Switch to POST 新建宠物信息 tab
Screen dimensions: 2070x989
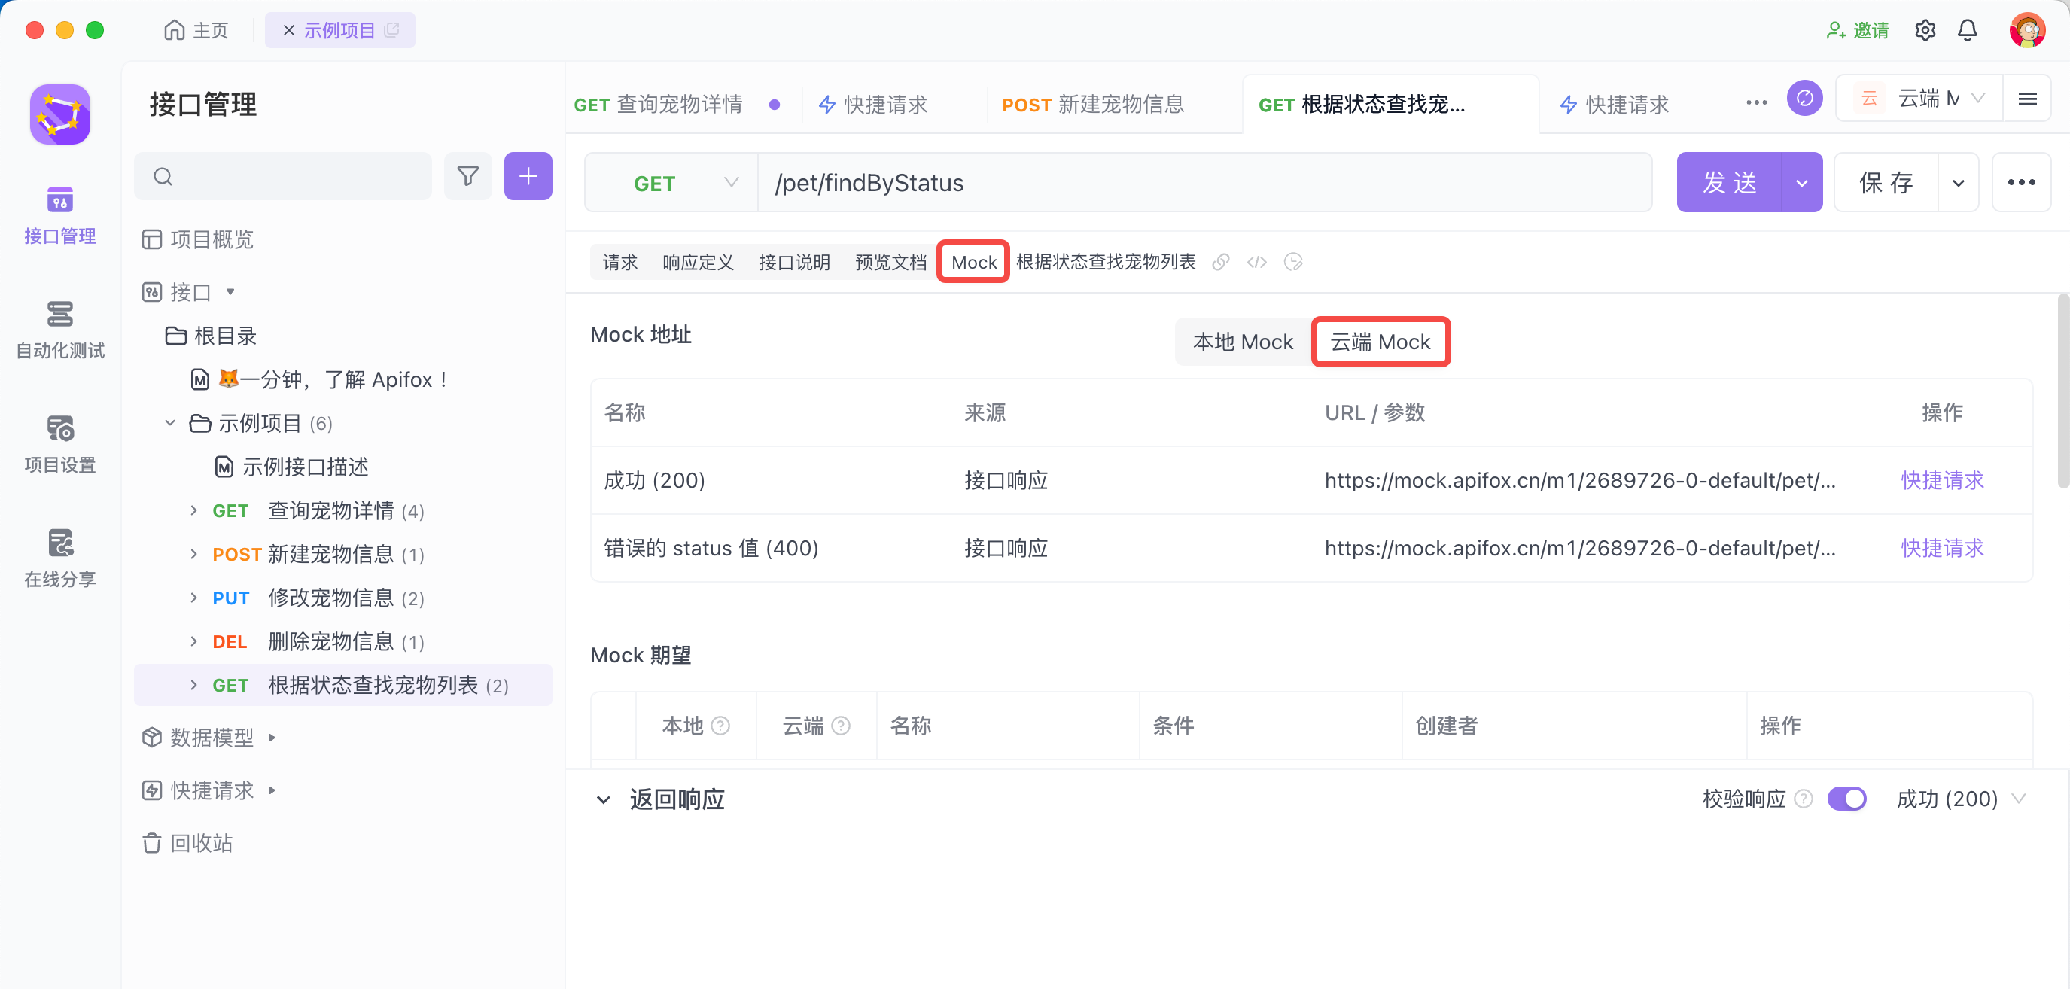point(1092,105)
